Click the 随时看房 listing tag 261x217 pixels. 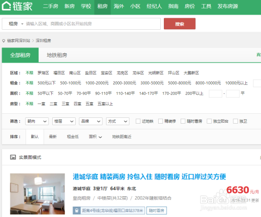(x=157, y=210)
